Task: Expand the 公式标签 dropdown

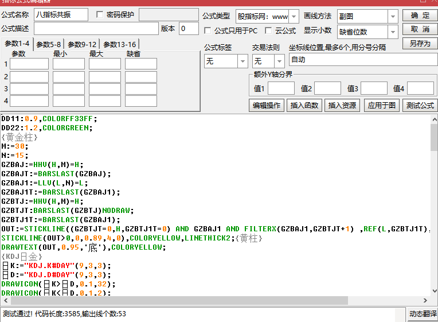Action: tap(243, 61)
